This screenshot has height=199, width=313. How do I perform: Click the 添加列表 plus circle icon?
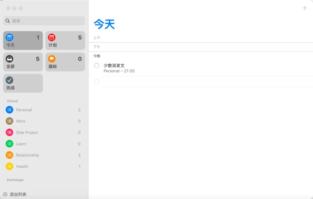pos(5,194)
